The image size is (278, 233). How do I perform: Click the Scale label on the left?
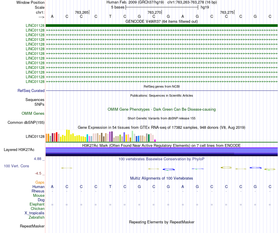coord(40,7)
